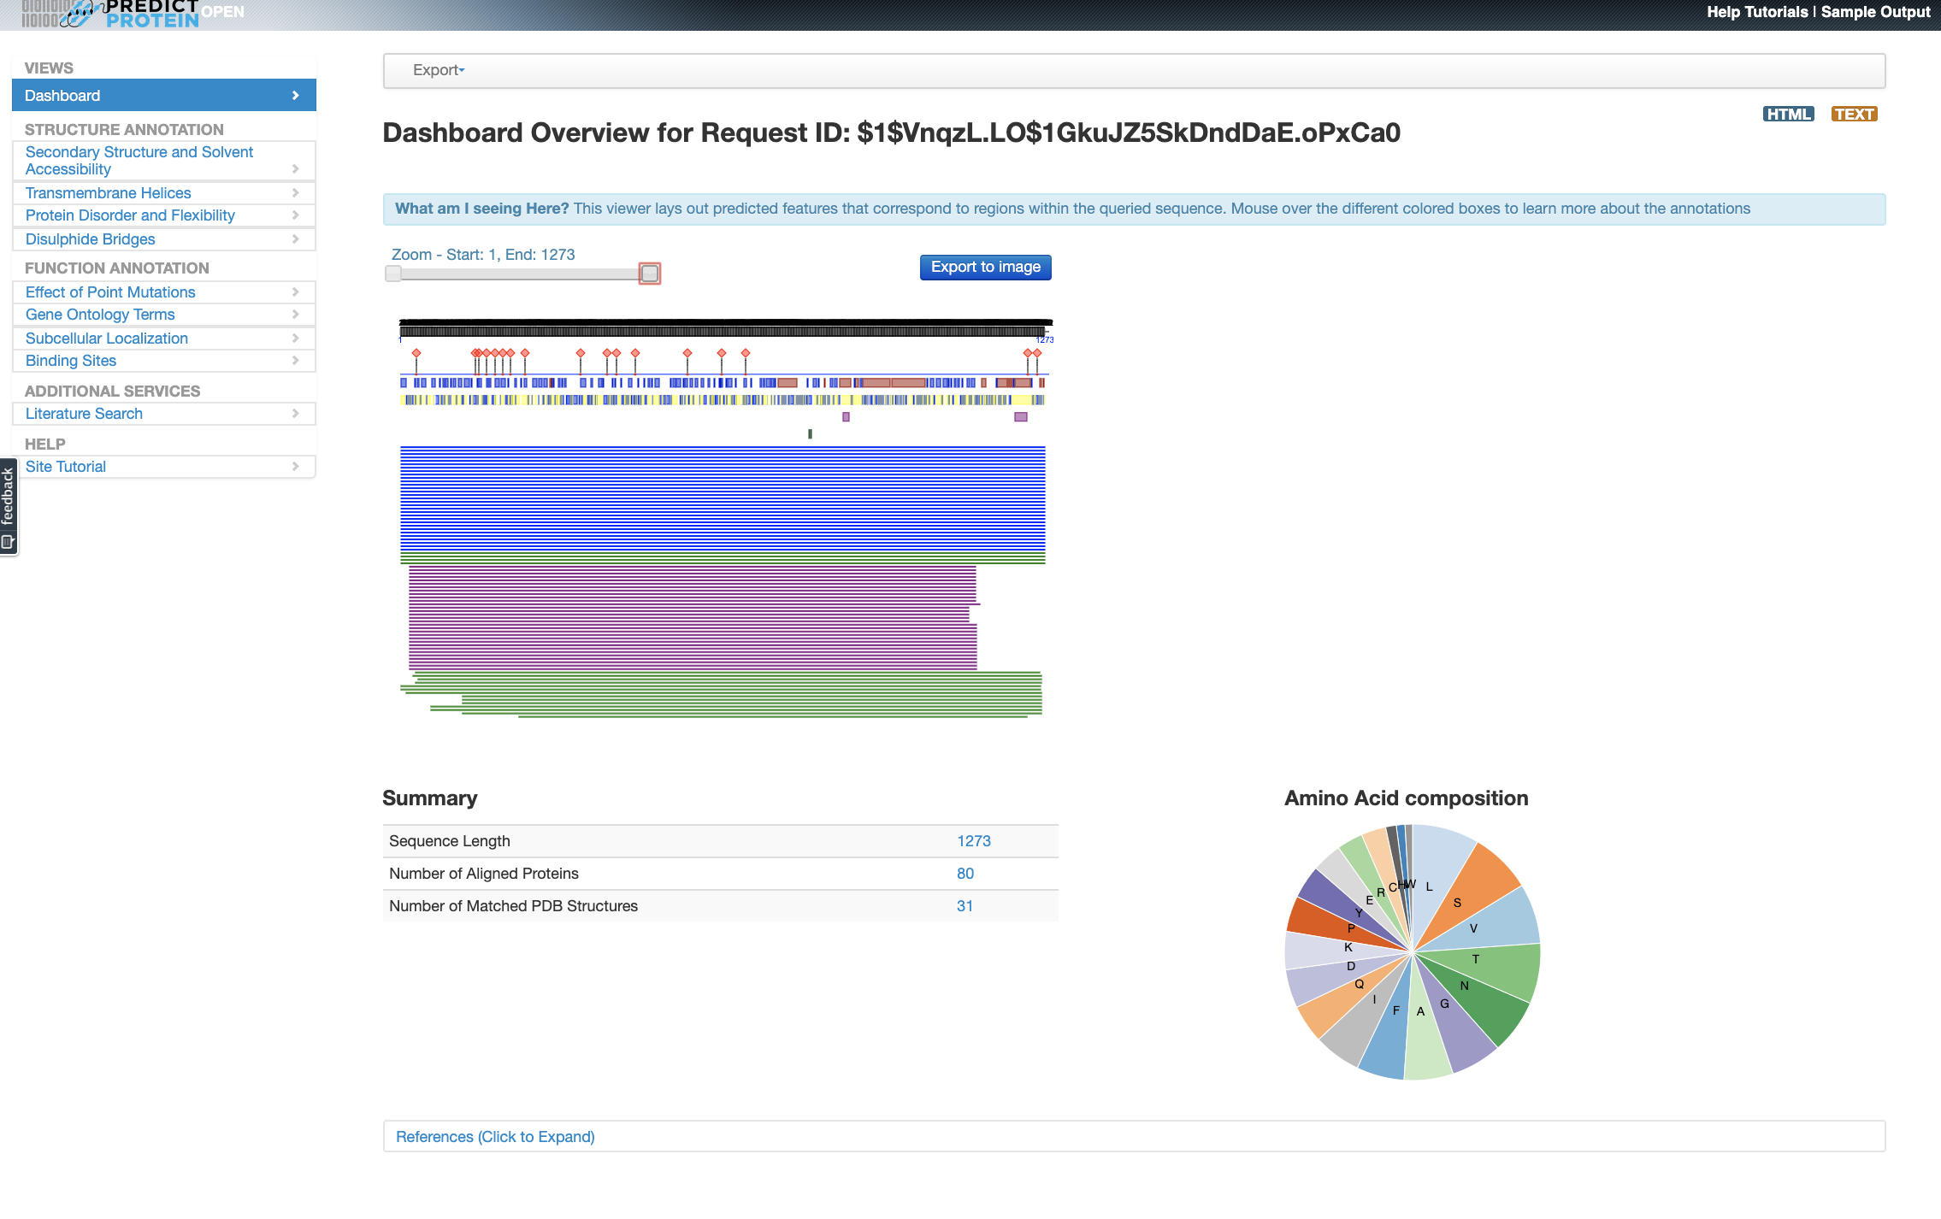This screenshot has width=1941, height=1219.
Task: Expand the References section
Action: [495, 1137]
